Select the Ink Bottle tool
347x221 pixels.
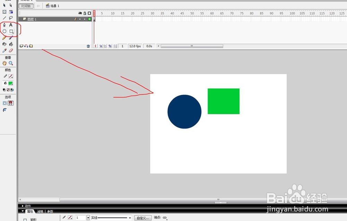(4, 44)
